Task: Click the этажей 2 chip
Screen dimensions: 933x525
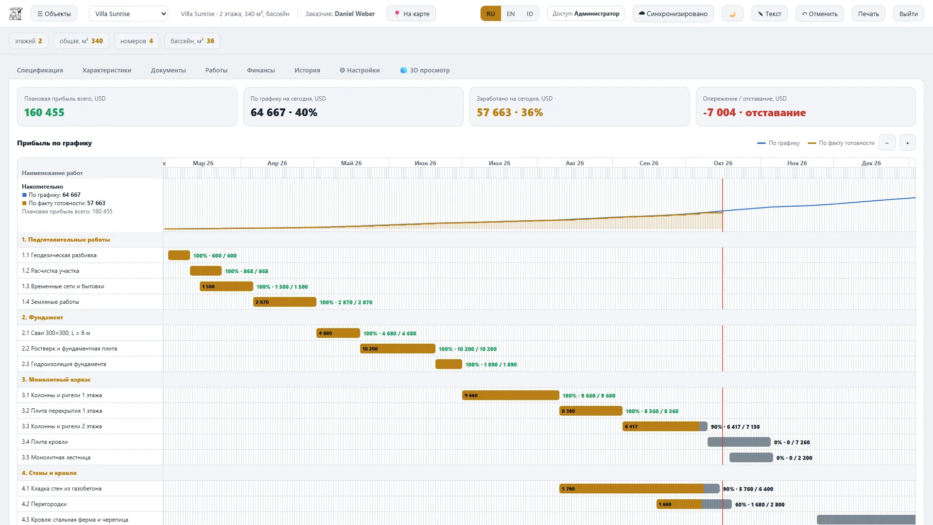Action: coord(29,41)
